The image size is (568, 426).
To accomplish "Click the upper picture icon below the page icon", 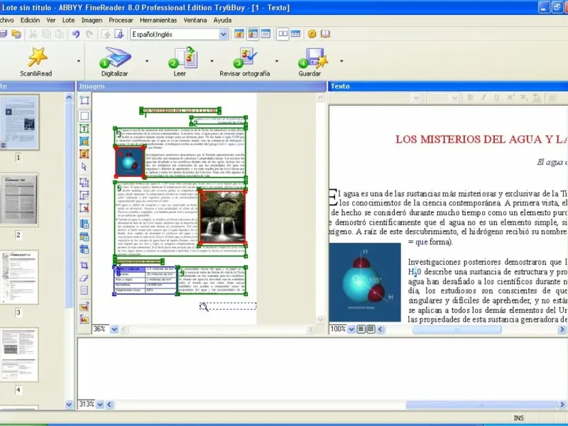I will coord(84,307).
